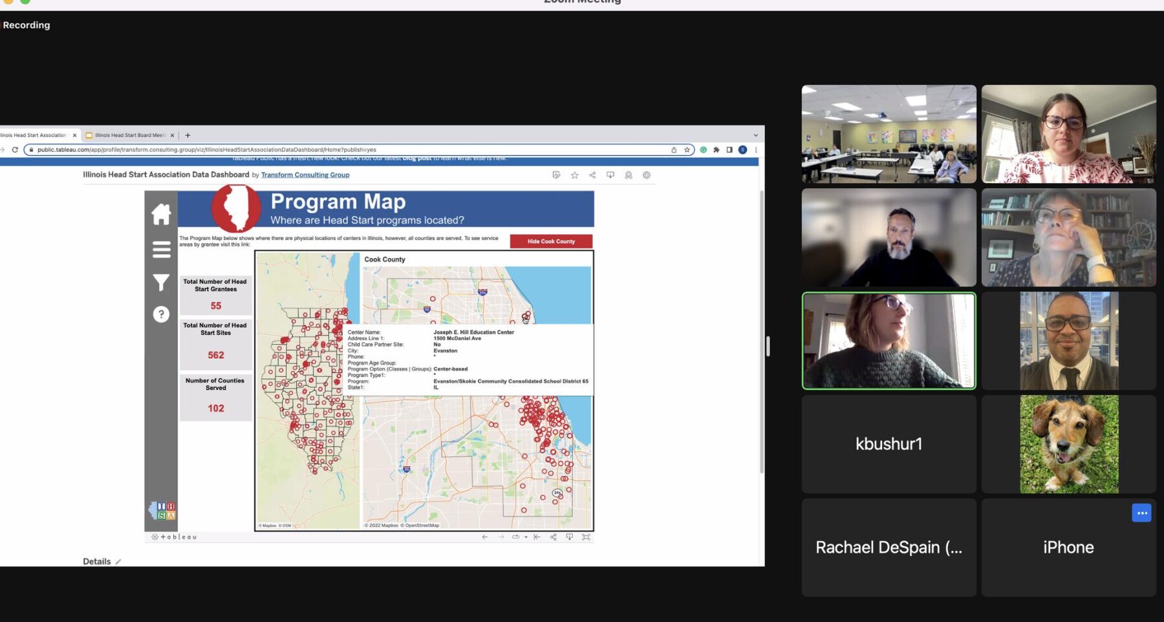Download the viz using the bottom toolbar

tap(569, 537)
